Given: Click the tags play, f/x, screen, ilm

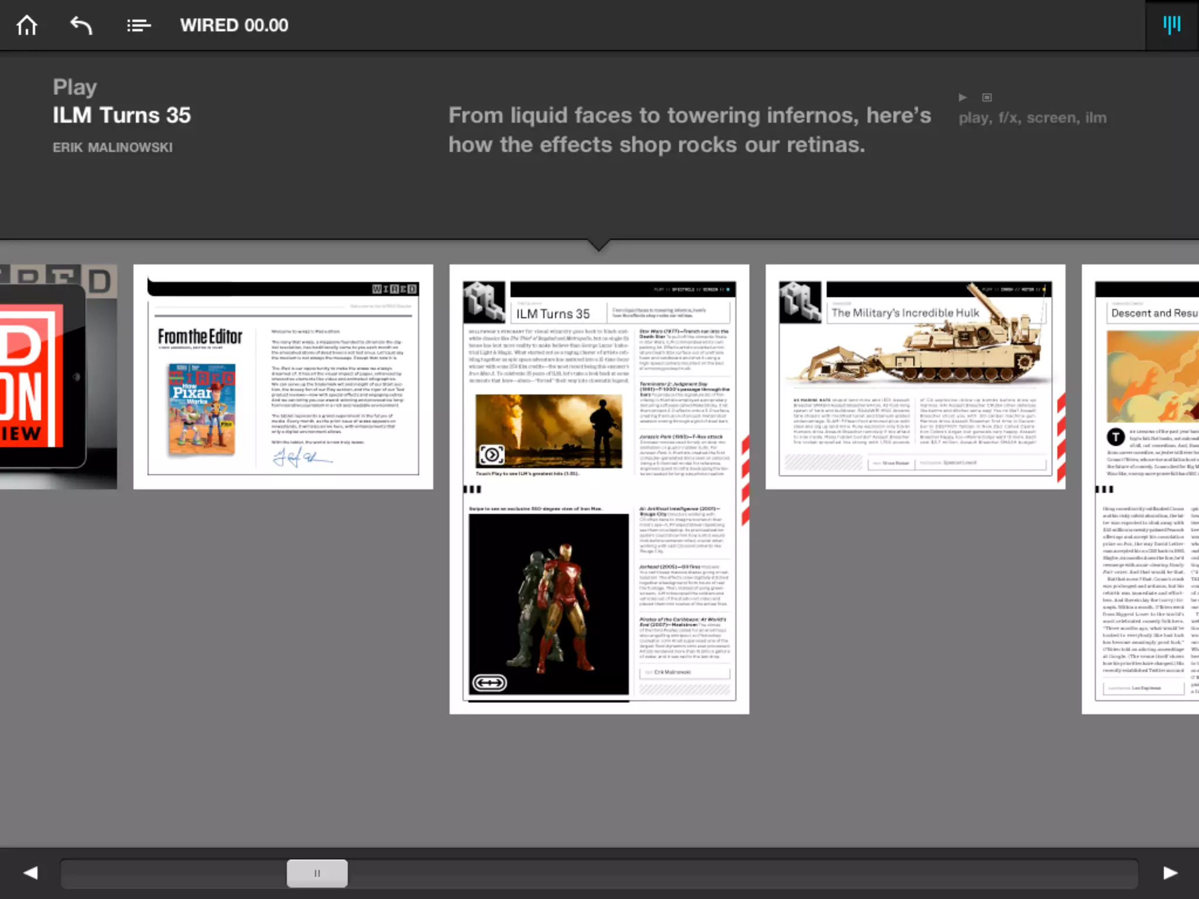Looking at the screenshot, I should [1032, 118].
